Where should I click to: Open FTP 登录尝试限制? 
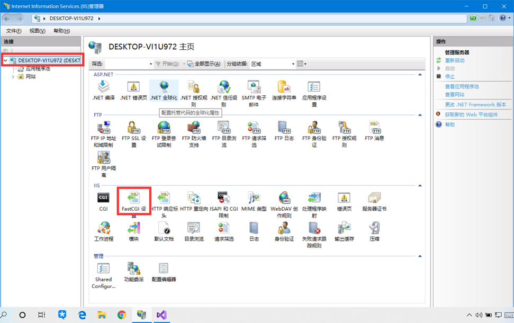tap(164, 134)
